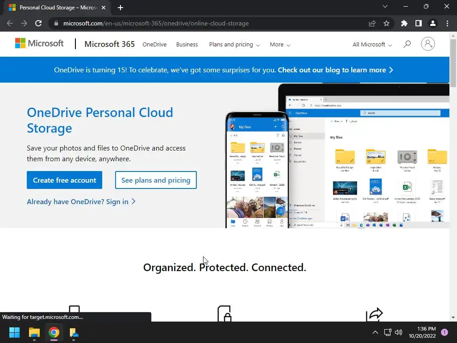Click the Organized. Protected. Connected. heading
This screenshot has height=343, width=457.
(x=225, y=267)
